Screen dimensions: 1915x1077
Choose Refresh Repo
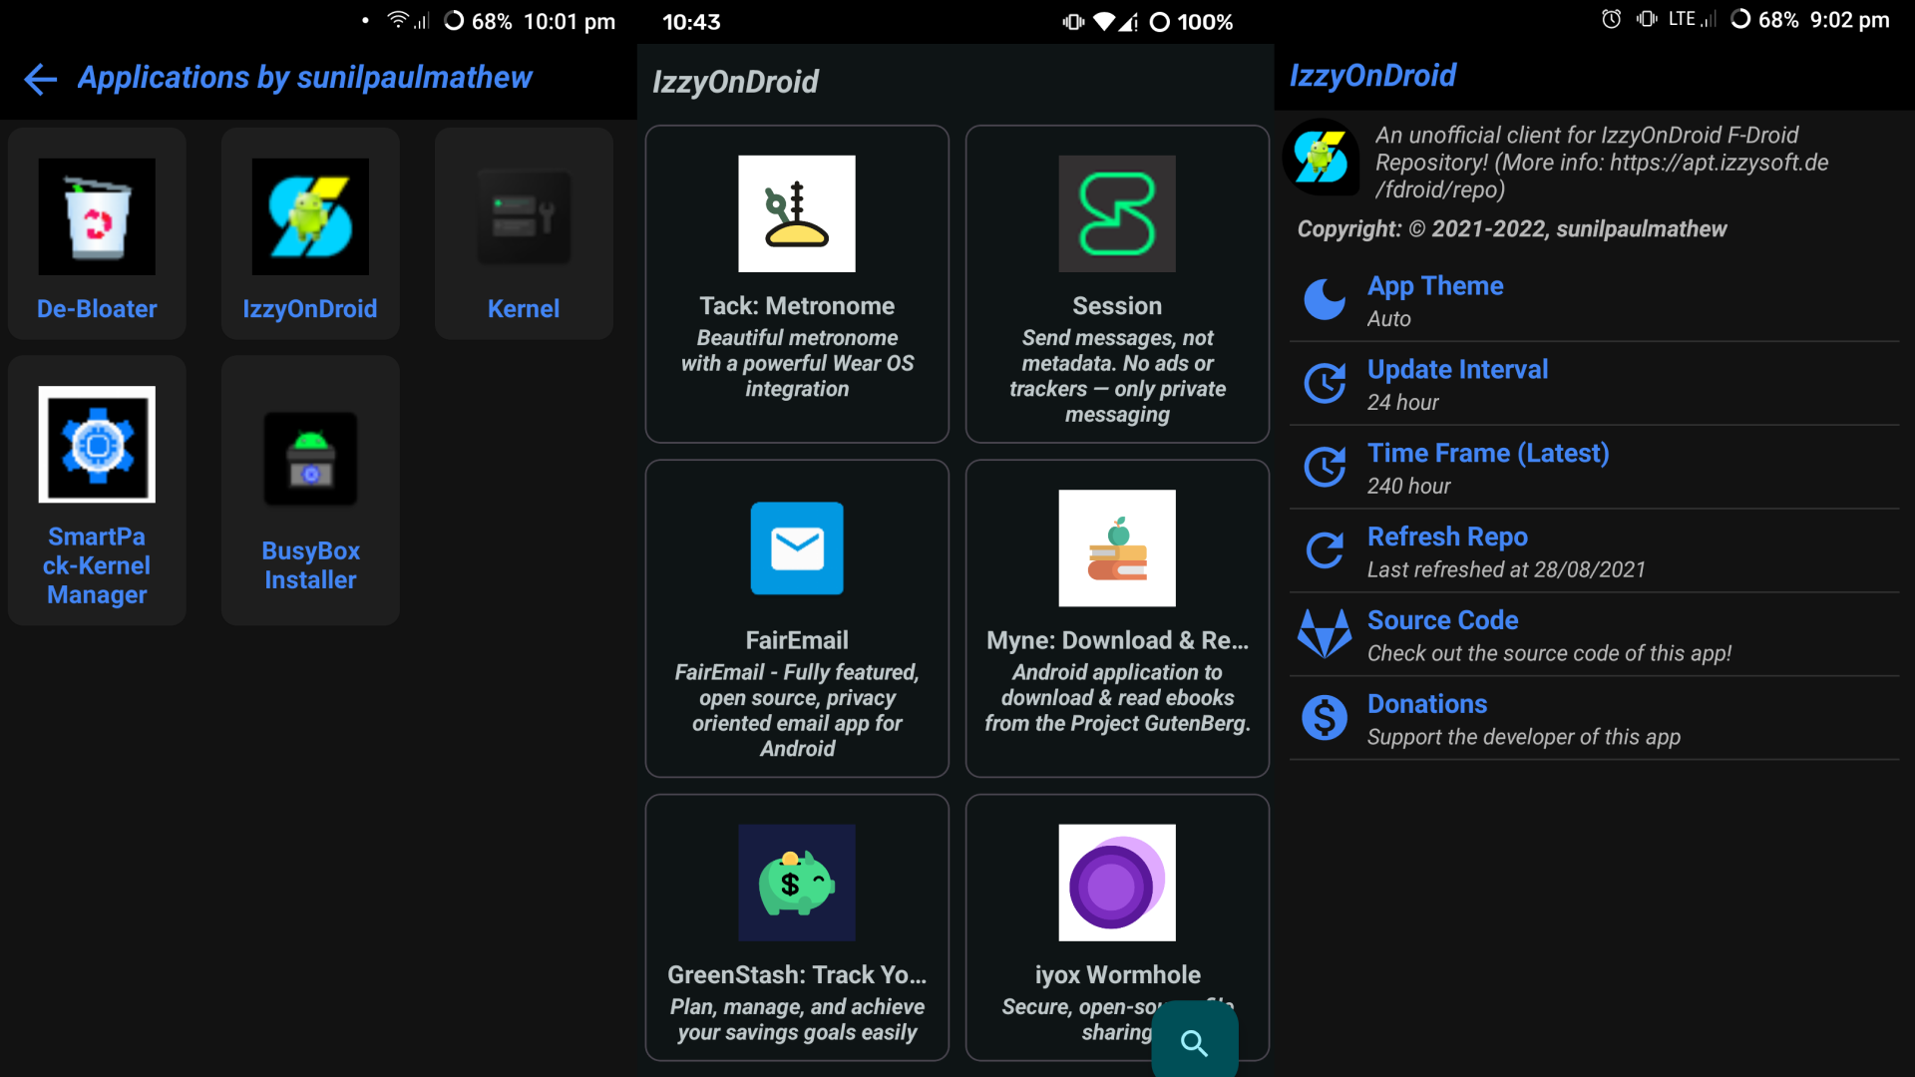click(1594, 551)
